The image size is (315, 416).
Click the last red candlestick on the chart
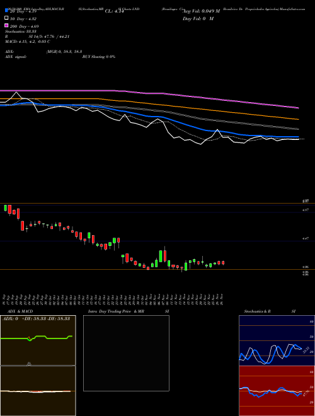223,263
